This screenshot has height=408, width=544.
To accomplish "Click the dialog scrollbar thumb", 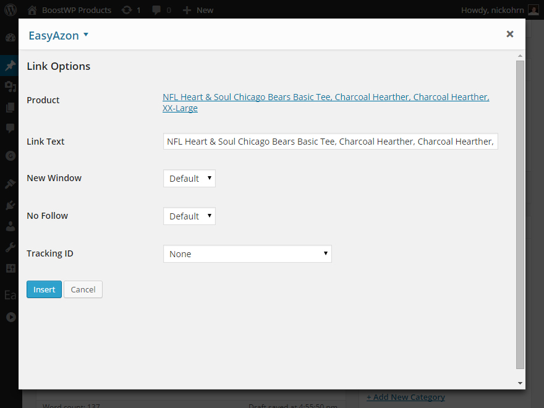I will point(520,215).
